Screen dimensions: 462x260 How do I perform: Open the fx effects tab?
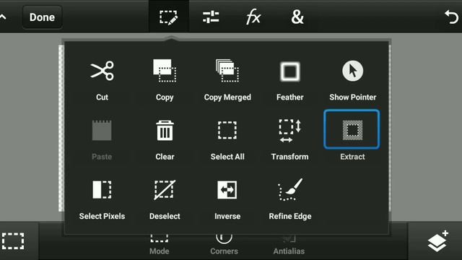pyautogui.click(x=253, y=17)
